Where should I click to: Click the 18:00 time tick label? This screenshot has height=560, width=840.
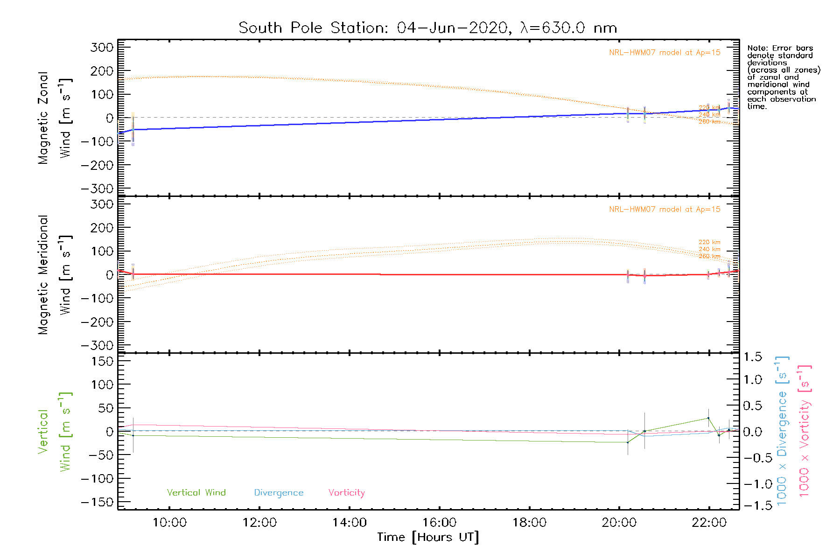(529, 523)
